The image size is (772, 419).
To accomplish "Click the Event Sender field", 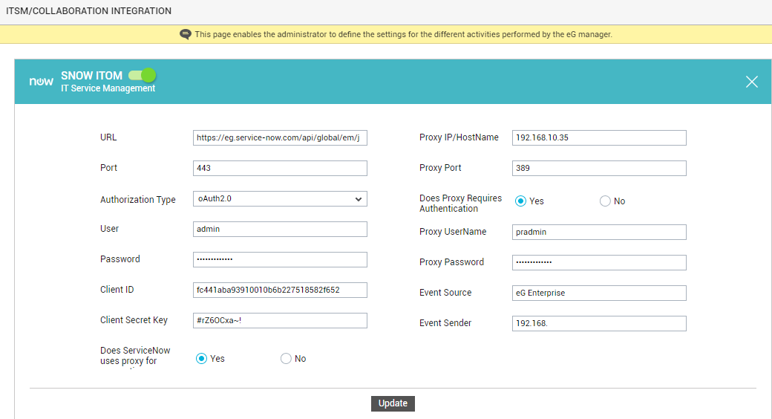I will [x=599, y=323].
